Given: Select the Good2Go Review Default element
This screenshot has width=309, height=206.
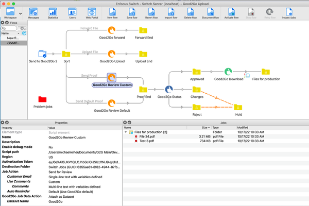Looking at the screenshot, I should [112, 103].
